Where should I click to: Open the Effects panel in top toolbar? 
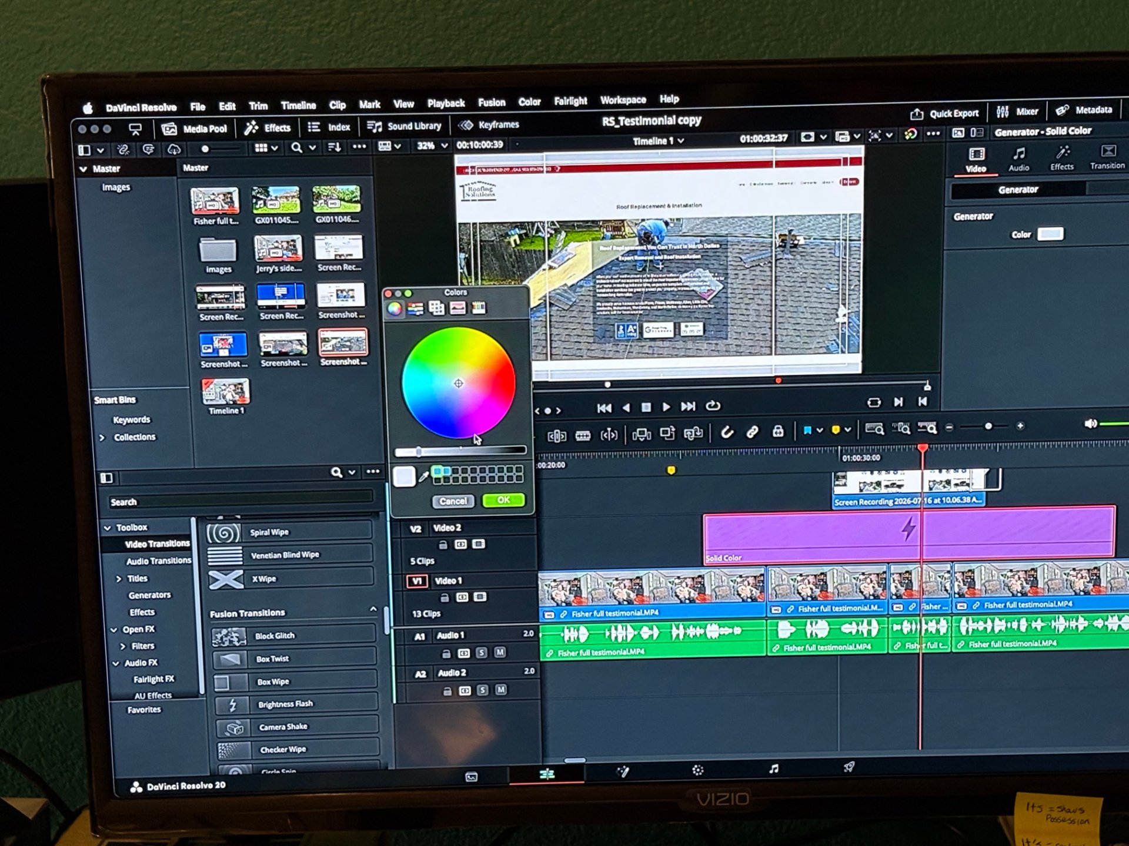(x=268, y=128)
